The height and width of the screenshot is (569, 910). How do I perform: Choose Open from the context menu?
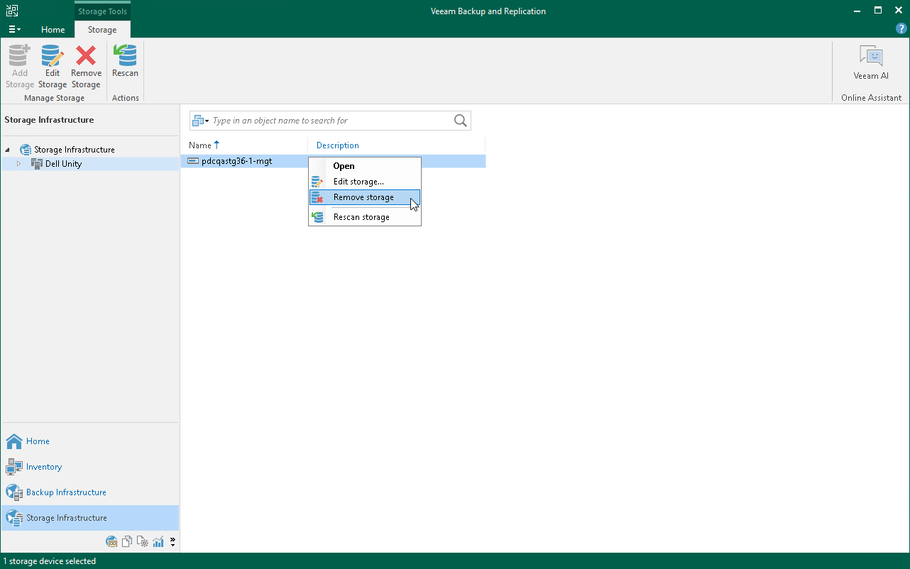pyautogui.click(x=365, y=166)
